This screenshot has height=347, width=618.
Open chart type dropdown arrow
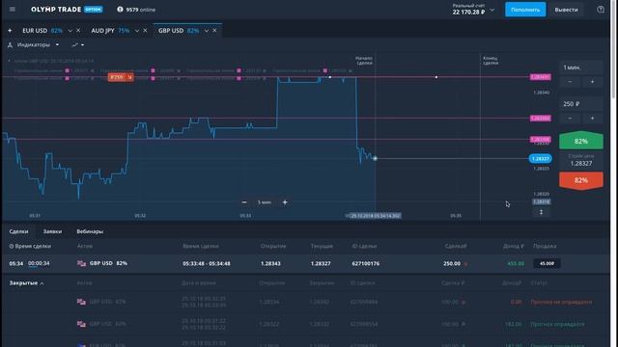click(82, 45)
